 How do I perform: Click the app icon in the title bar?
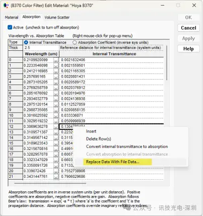[x=6, y=6]
